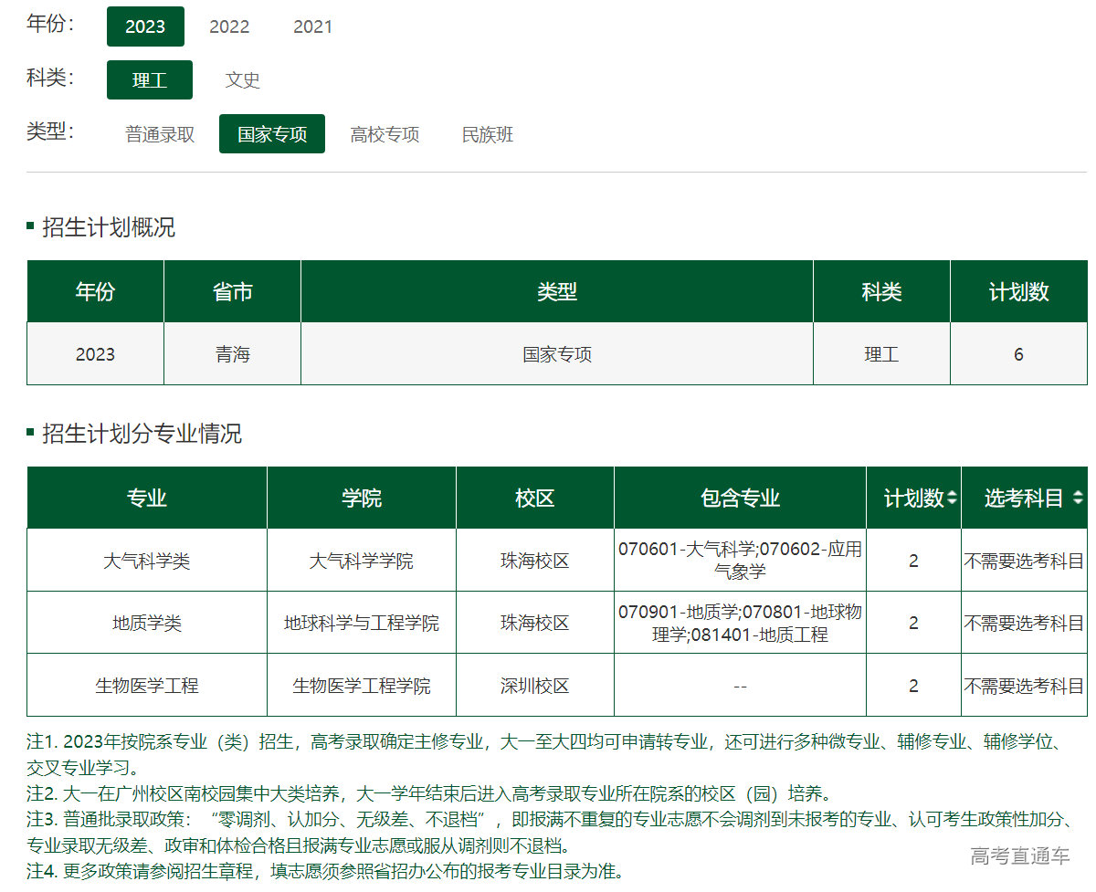1096x892 pixels.
Task: Sort by 计划数 column sort arrows
Action: (x=952, y=498)
